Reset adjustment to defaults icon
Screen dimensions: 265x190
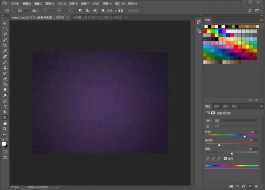tap(244, 186)
